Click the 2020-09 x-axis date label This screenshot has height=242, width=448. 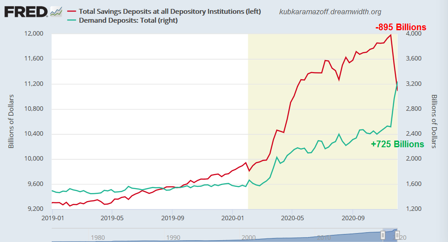353,218
